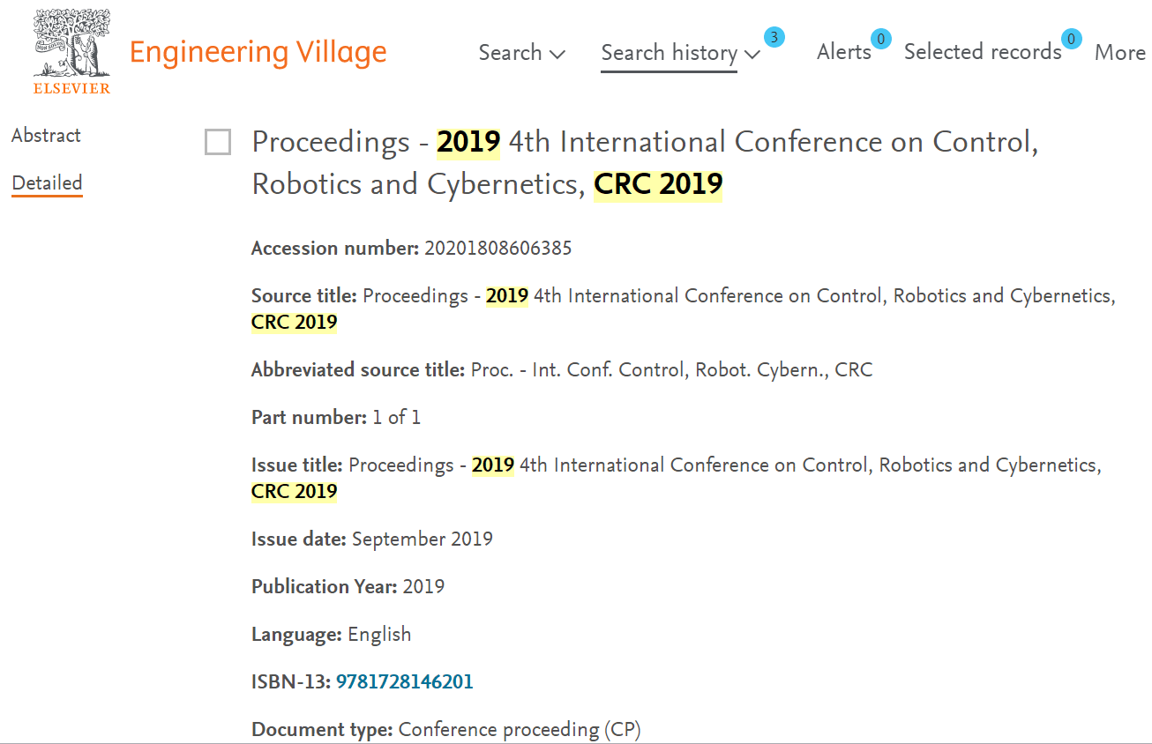
Task: Open ISBN-13 9781728146201 link
Action: click(x=405, y=681)
